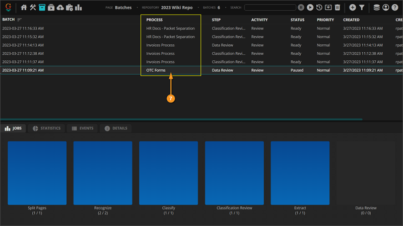Sort by the Priority column header

pyautogui.click(x=325, y=20)
